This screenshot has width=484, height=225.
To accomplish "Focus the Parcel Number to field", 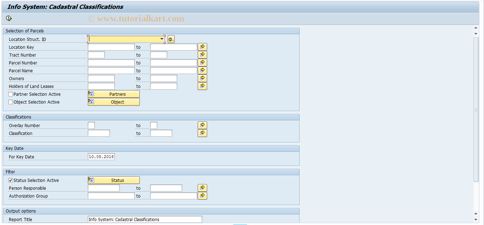I will (x=174, y=63).
